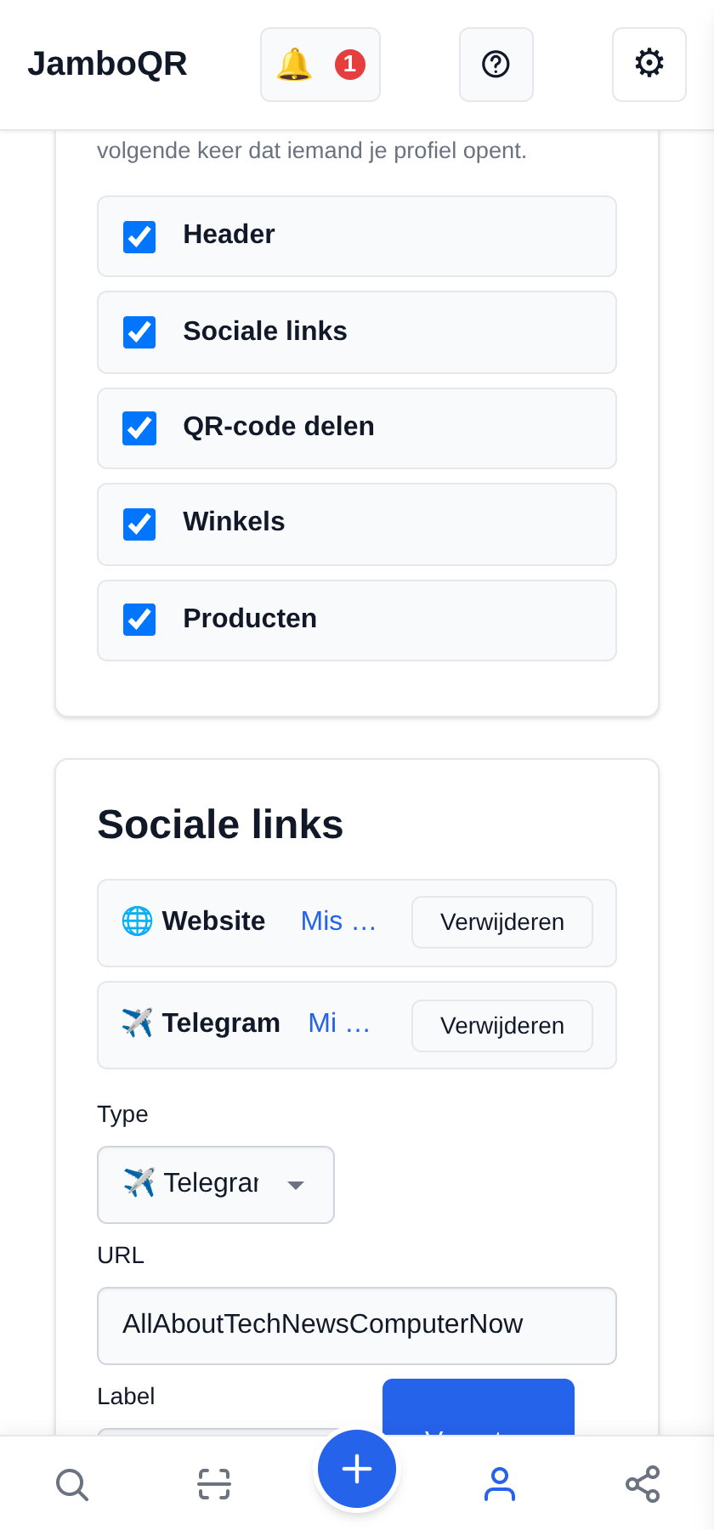Tap the search icon in bottom navigation
Image resolution: width=714 pixels, height=1530 pixels.
coord(71,1484)
